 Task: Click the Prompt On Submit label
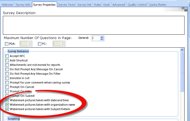(22, 96)
